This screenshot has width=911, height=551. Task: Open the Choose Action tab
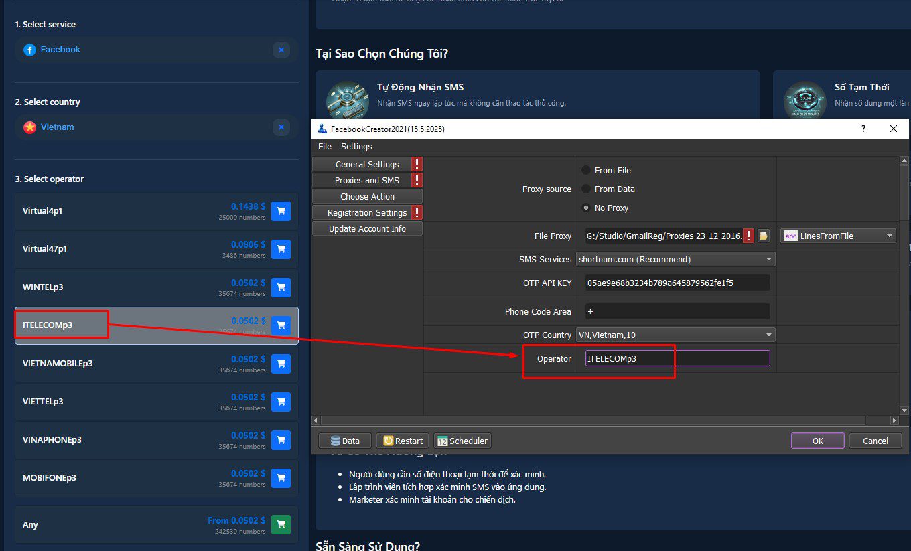[x=367, y=196]
